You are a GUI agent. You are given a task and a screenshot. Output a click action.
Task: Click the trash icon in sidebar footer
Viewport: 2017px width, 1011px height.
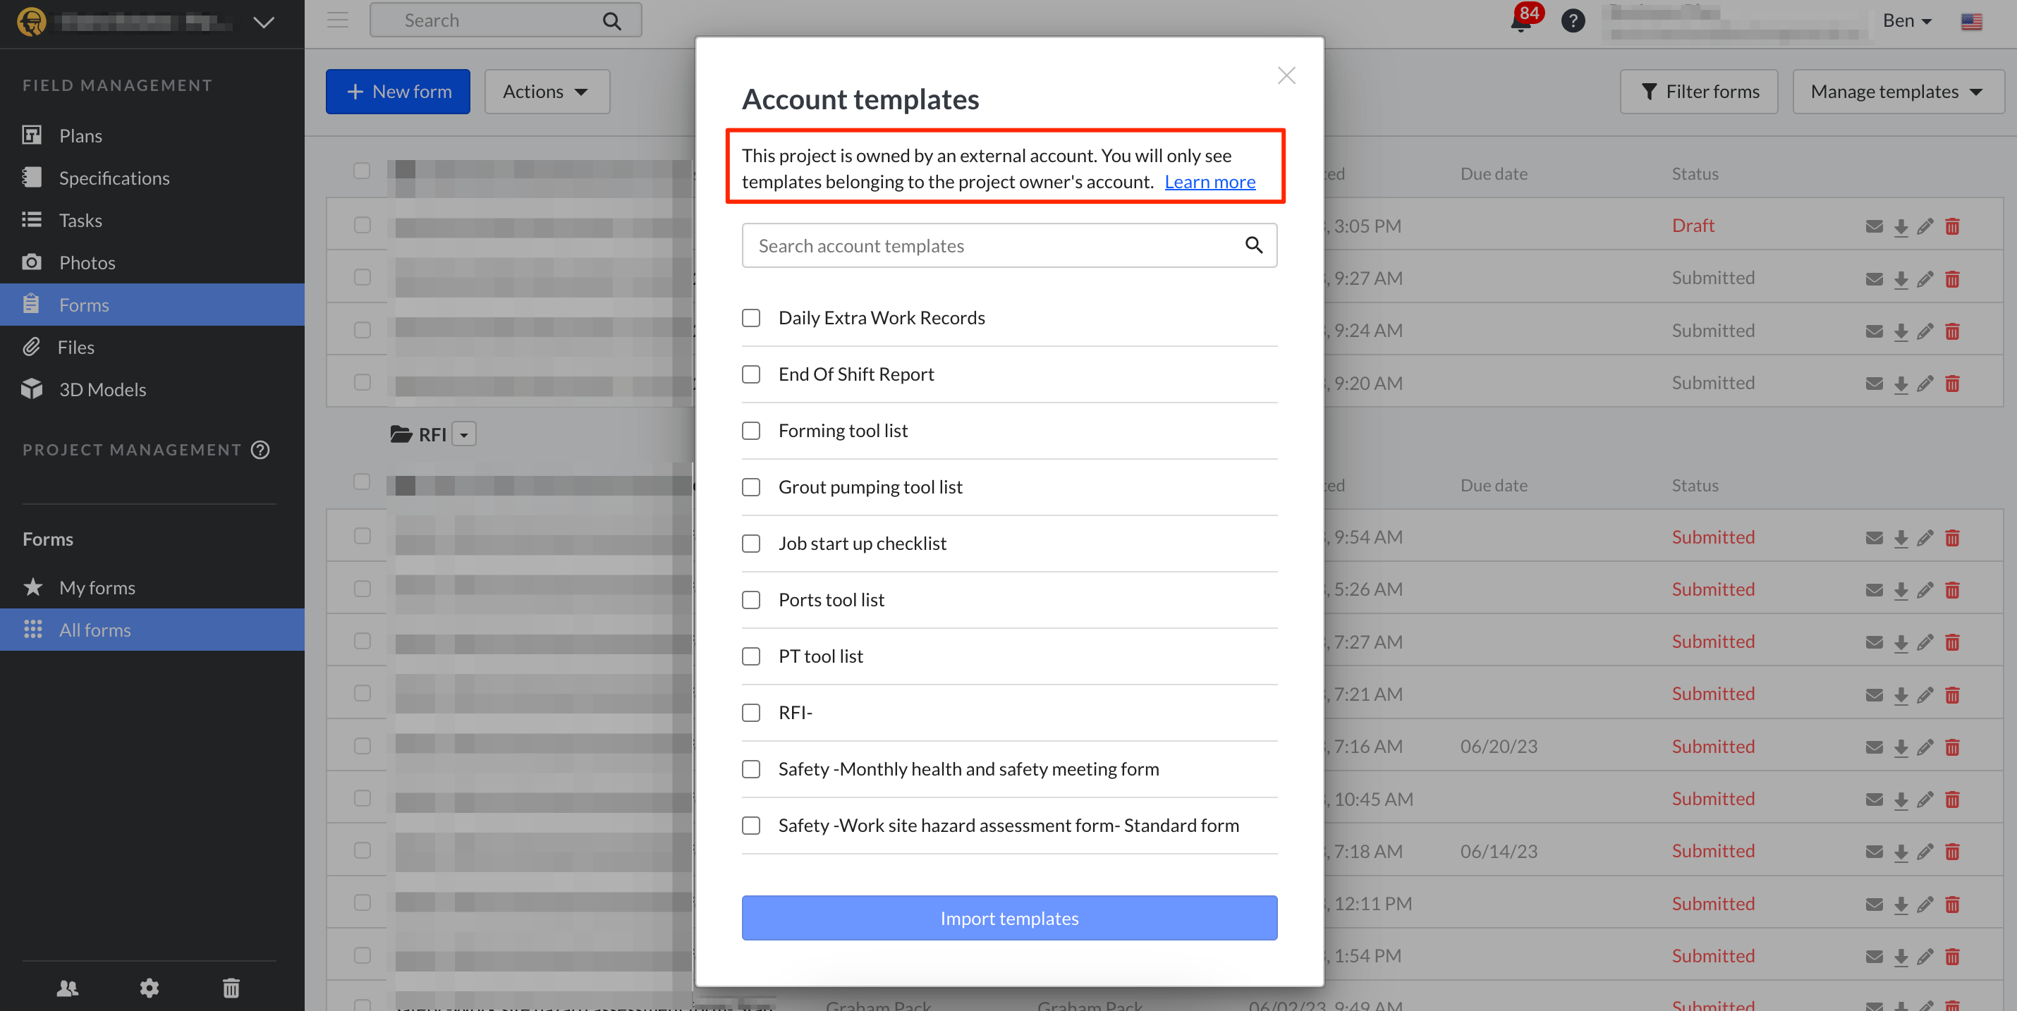point(231,988)
